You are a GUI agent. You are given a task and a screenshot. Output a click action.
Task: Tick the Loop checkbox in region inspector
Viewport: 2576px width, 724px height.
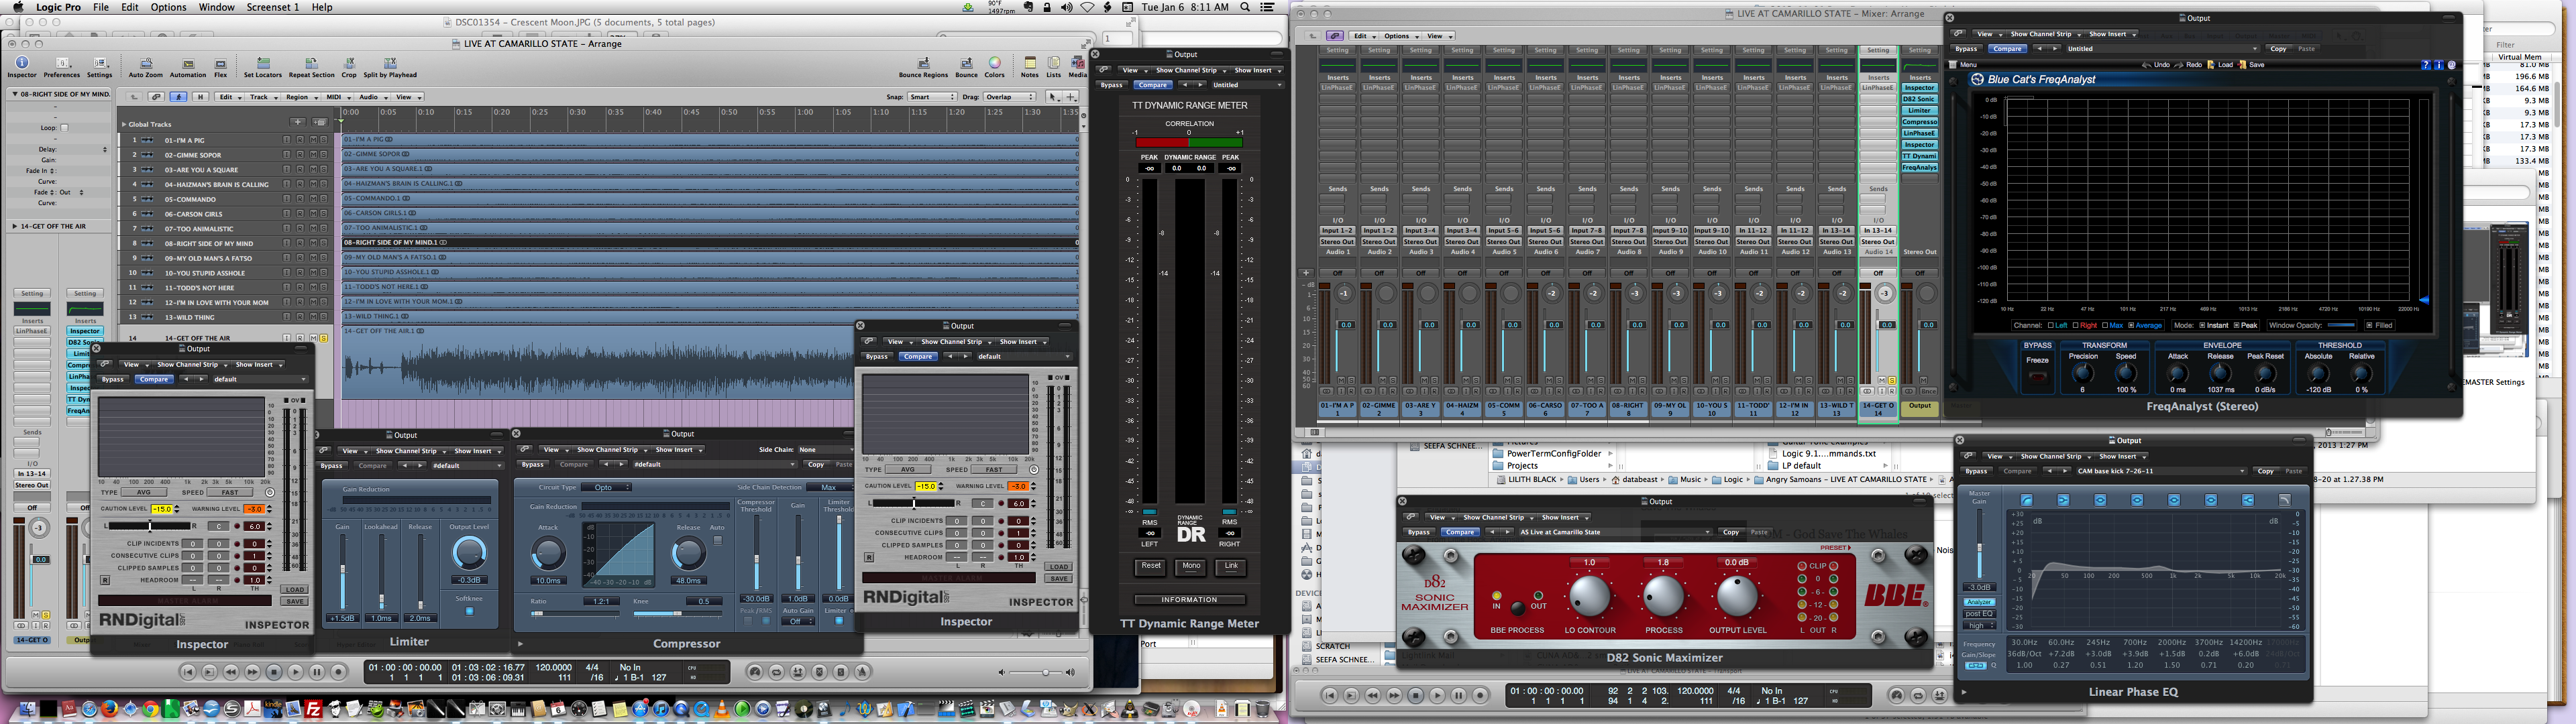coord(65,128)
